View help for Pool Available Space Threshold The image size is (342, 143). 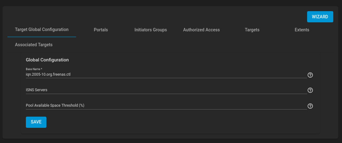[310, 106]
